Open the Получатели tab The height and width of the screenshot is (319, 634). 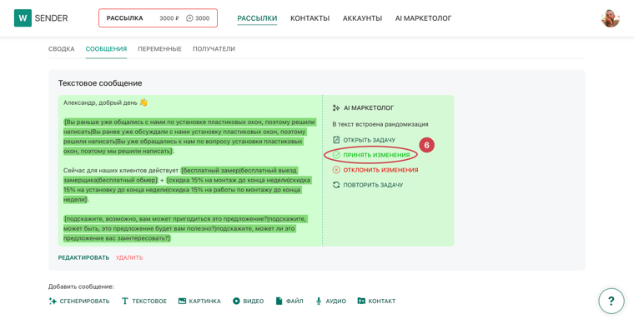pos(214,49)
